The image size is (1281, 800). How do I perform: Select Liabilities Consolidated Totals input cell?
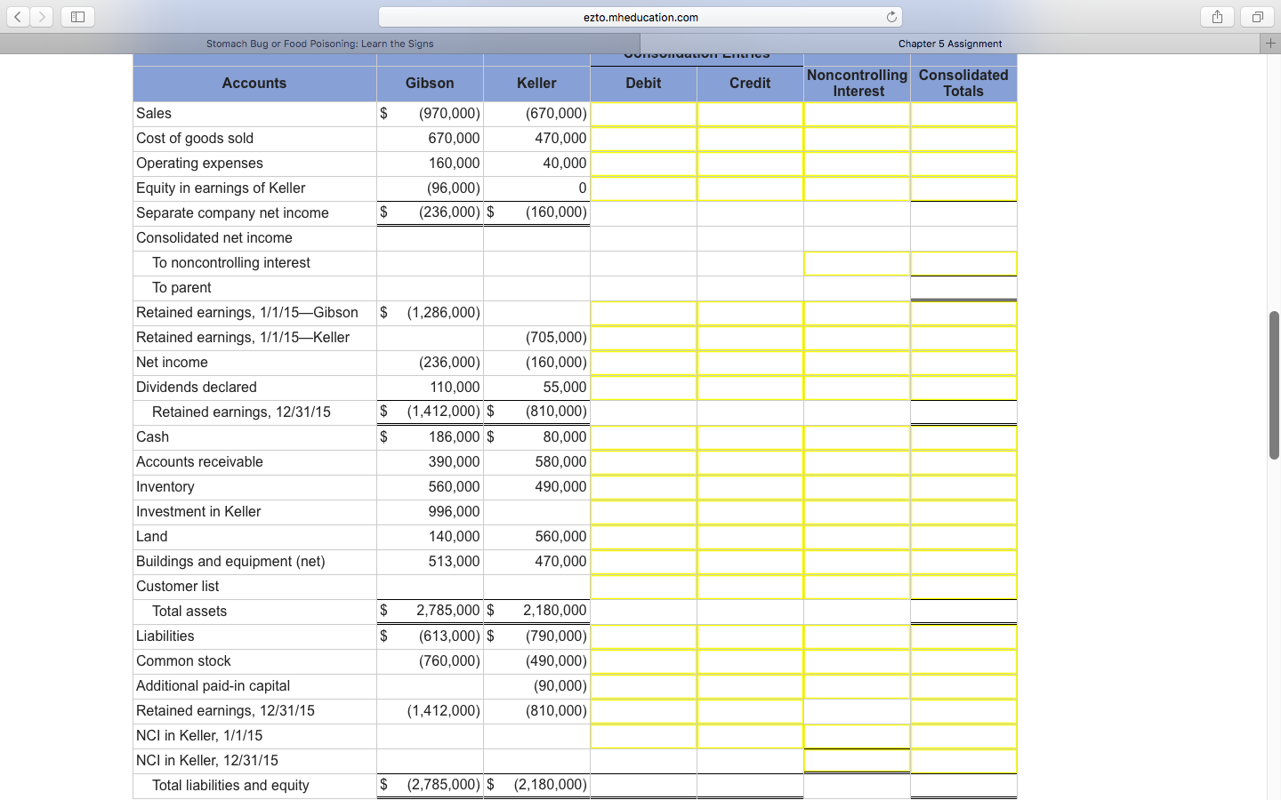(963, 636)
